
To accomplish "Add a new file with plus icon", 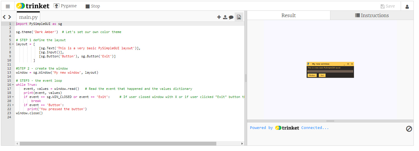I will pyautogui.click(x=219, y=17).
